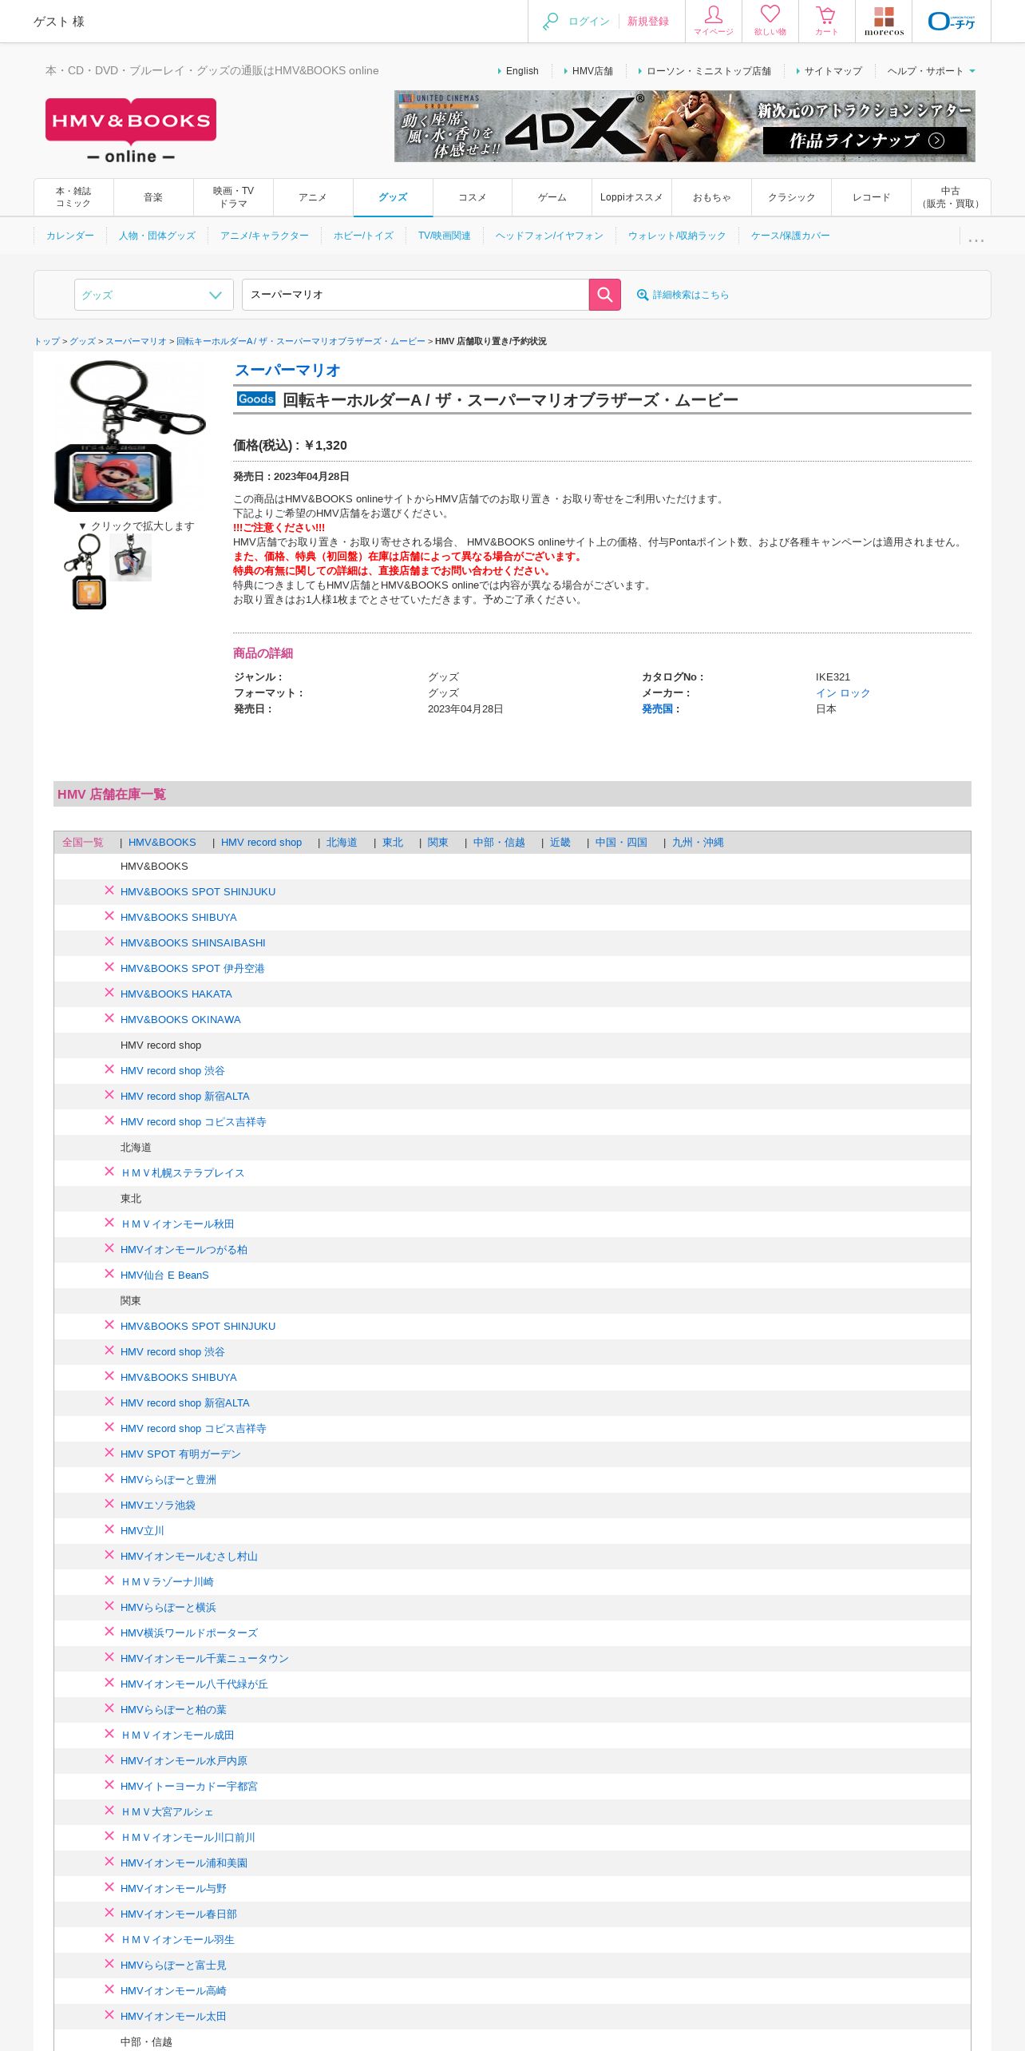1025x2051 pixels.
Task: Open the ホビー/トイズ subcategory
Action: coord(363,236)
